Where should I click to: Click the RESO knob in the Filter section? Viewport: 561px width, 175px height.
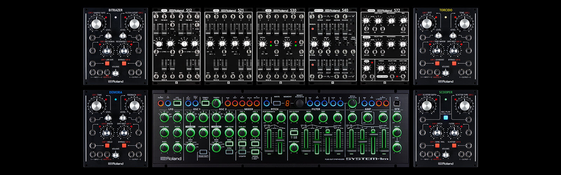pos(309,118)
